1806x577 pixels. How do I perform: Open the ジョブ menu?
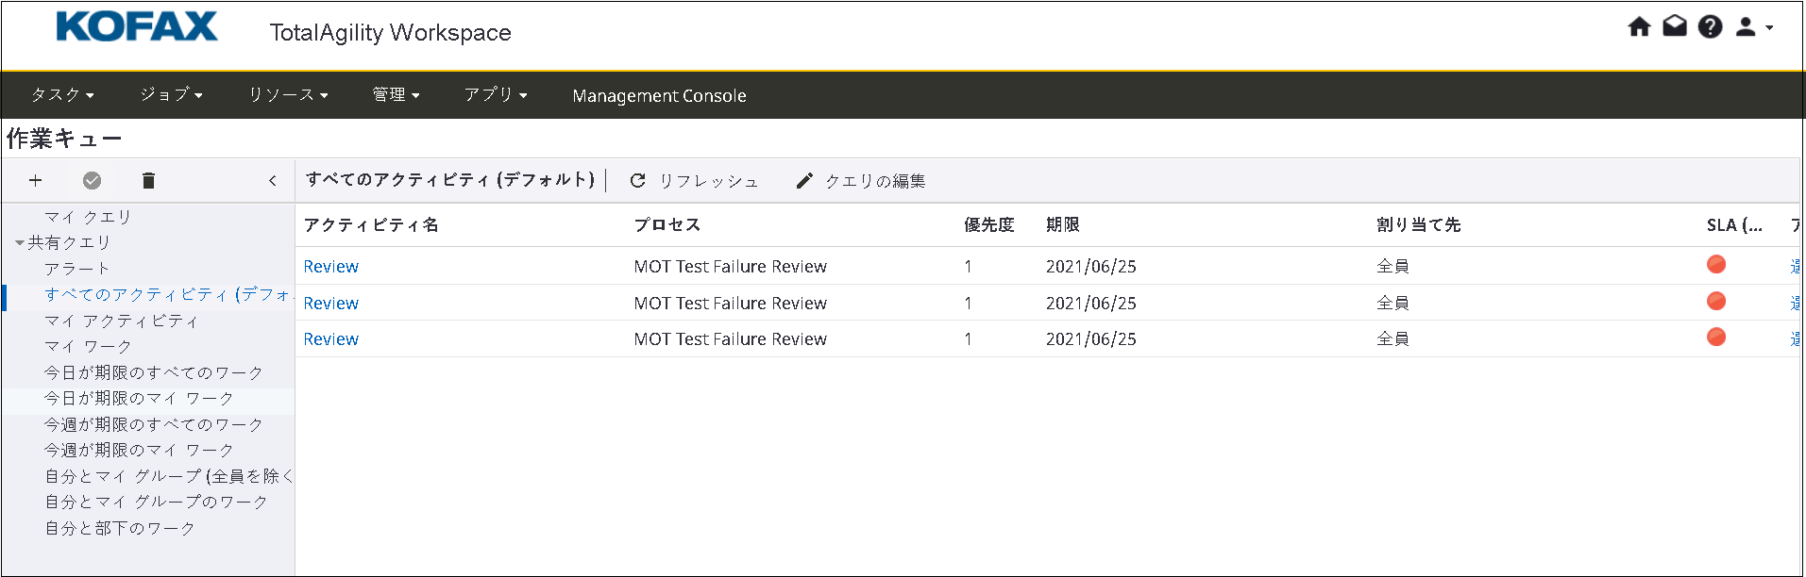(171, 95)
